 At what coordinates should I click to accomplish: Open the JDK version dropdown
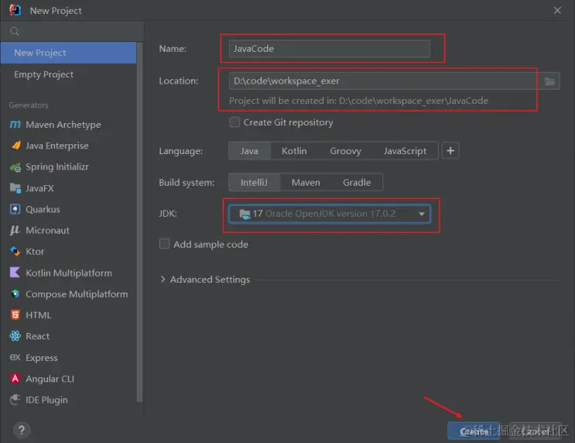coord(330,214)
